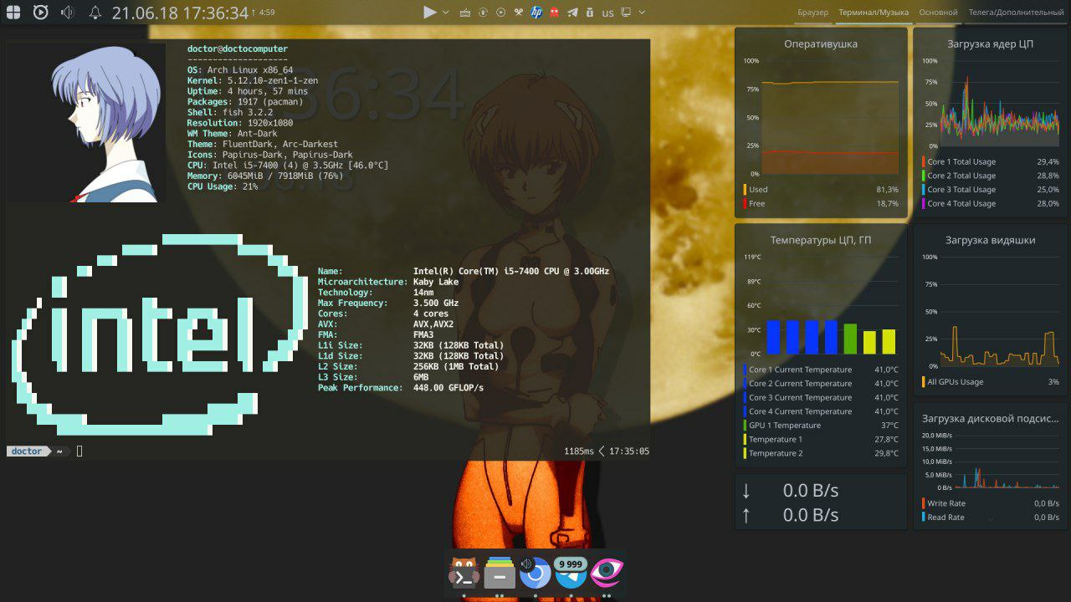Open the pink eye application icon in dock
This screenshot has width=1071, height=602.
coord(607,573)
